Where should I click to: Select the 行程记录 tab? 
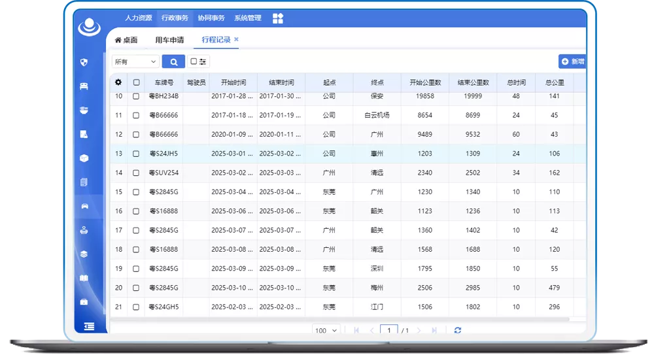tap(216, 40)
